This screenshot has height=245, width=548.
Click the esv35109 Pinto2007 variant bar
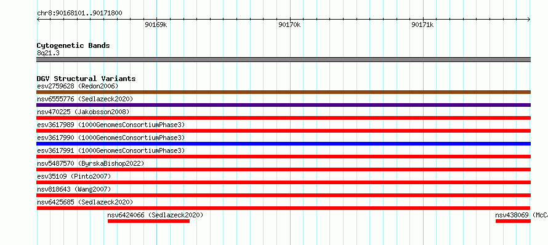(x=283, y=182)
